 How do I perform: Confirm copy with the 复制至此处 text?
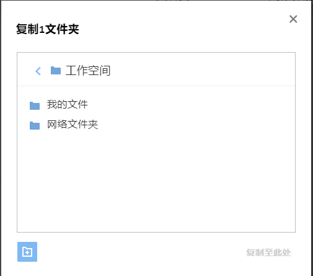[268, 252]
